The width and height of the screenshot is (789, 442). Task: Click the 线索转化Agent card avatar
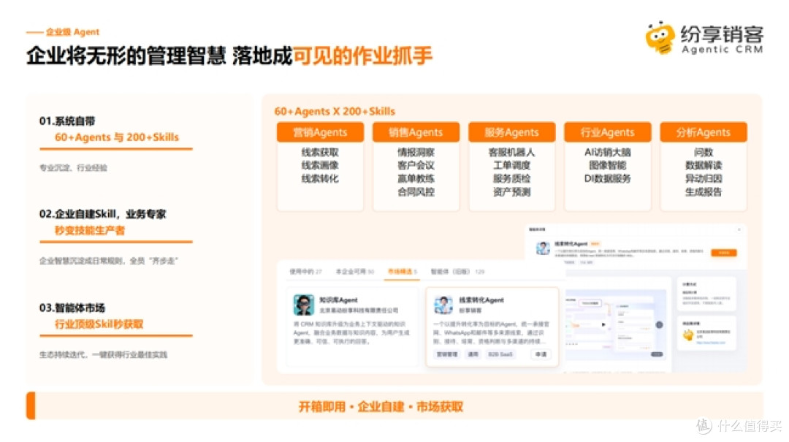click(443, 305)
